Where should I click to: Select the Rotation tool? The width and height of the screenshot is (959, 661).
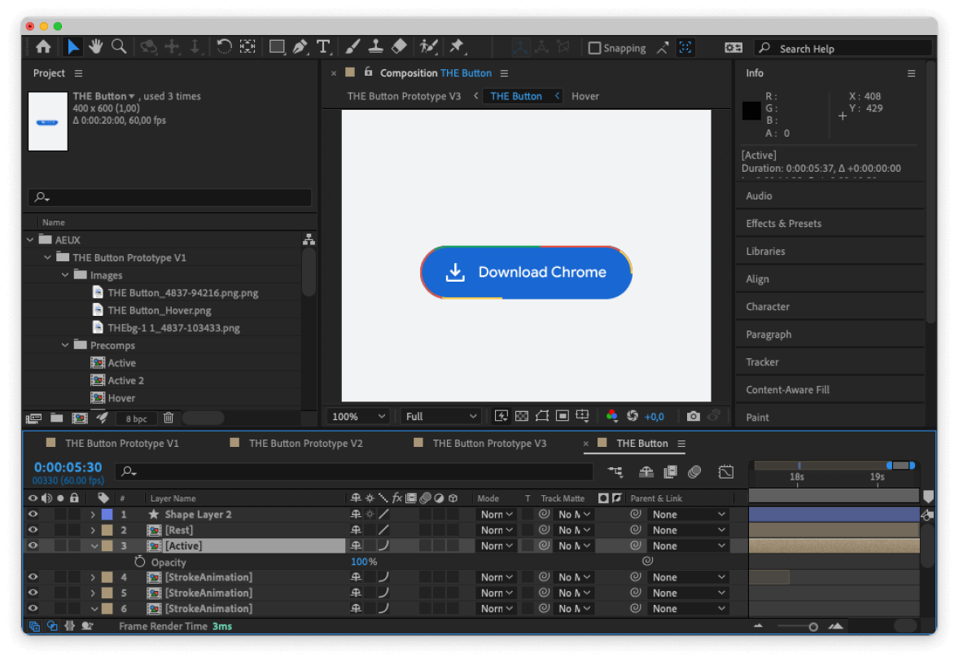224,47
